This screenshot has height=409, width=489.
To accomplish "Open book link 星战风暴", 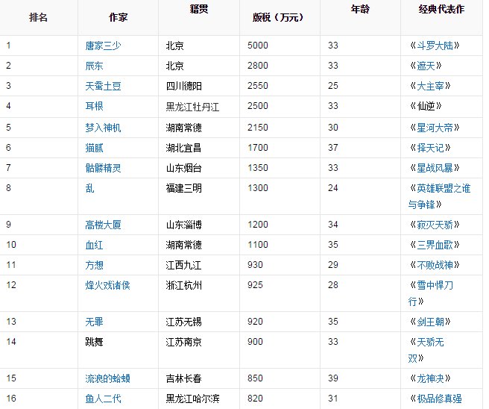I will tap(435, 168).
